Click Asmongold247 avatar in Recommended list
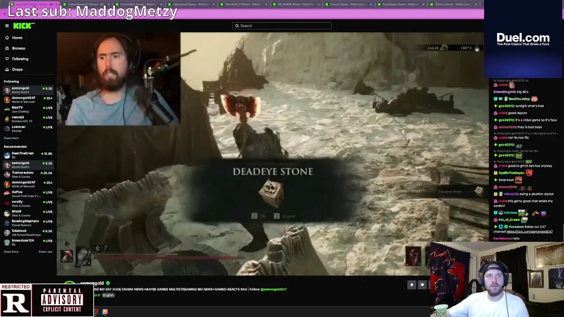Screen dimensions: 564x317 click(x=7, y=184)
